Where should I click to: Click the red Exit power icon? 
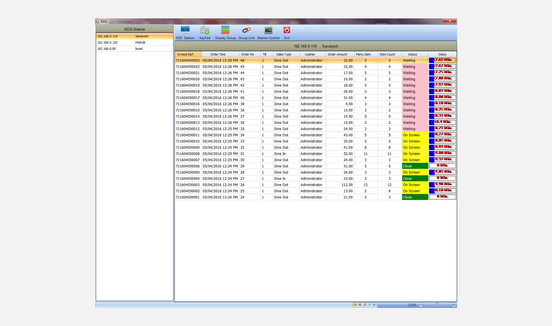(x=287, y=30)
